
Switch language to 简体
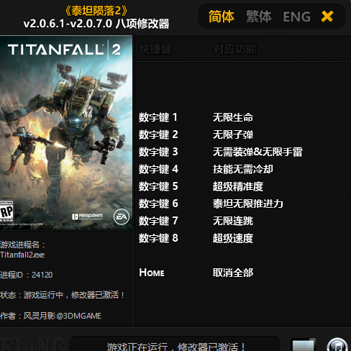(x=221, y=17)
